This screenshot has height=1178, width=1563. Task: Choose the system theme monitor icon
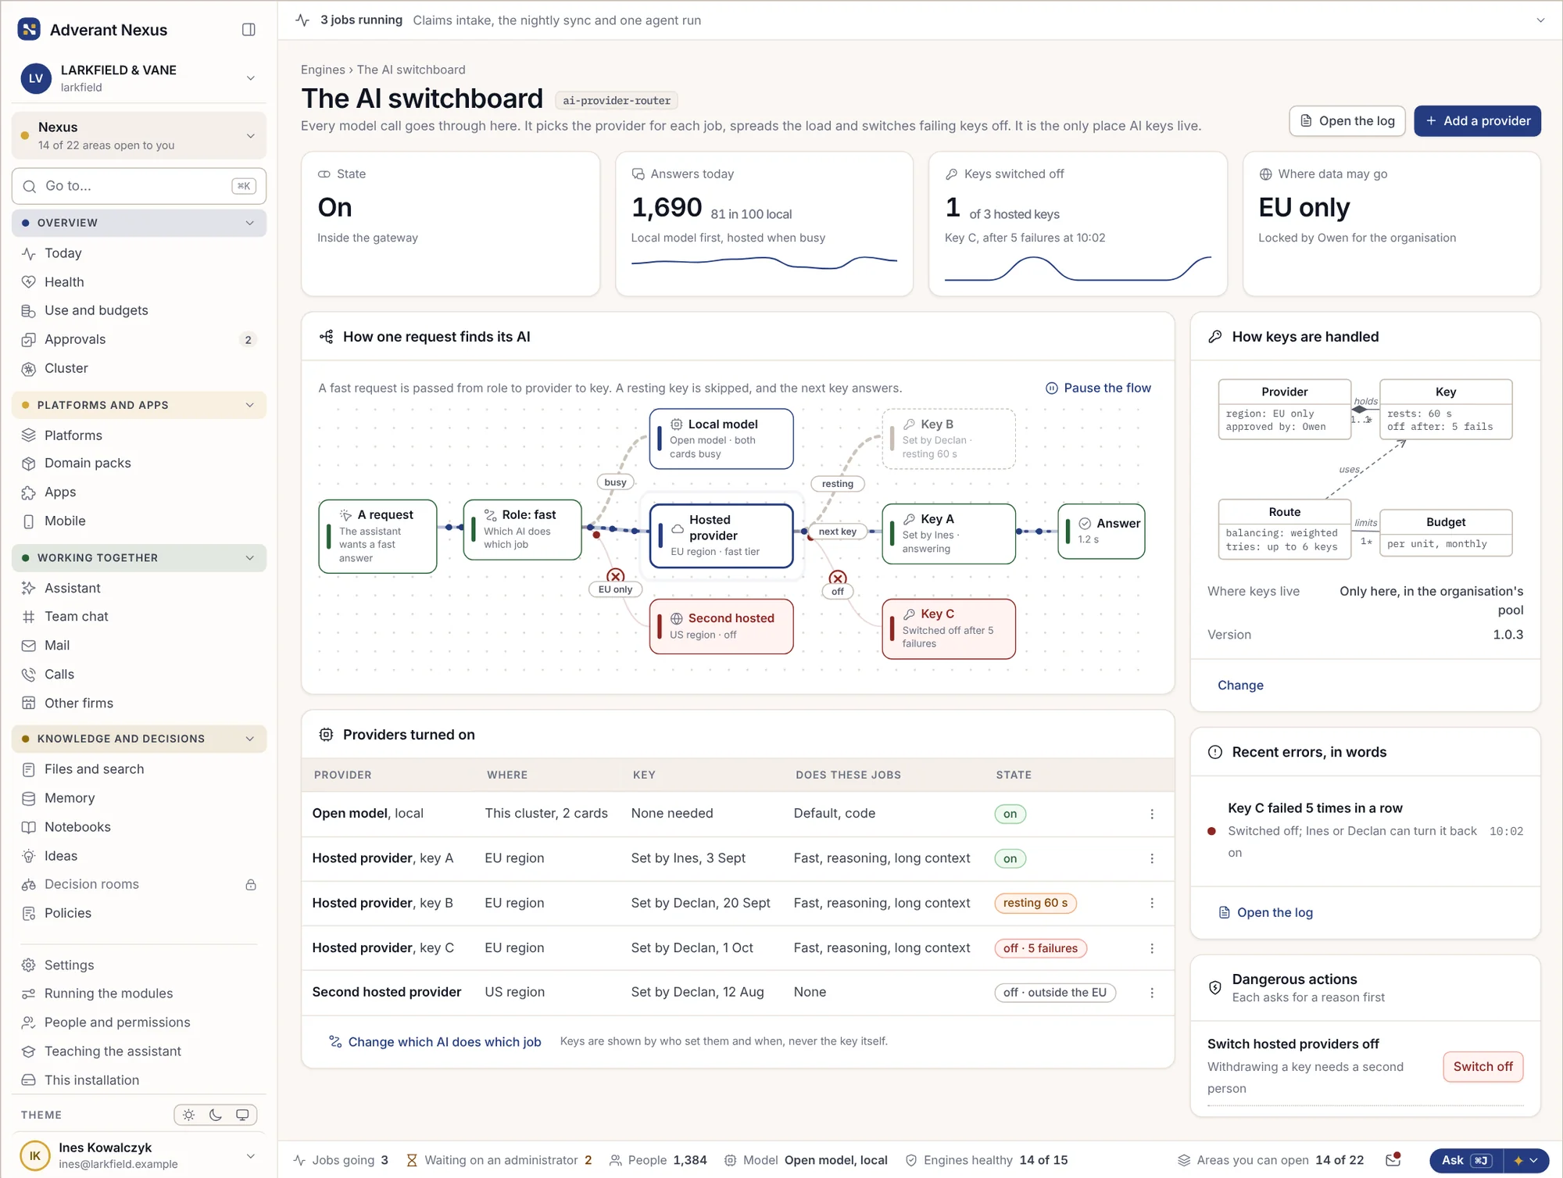pos(242,1115)
